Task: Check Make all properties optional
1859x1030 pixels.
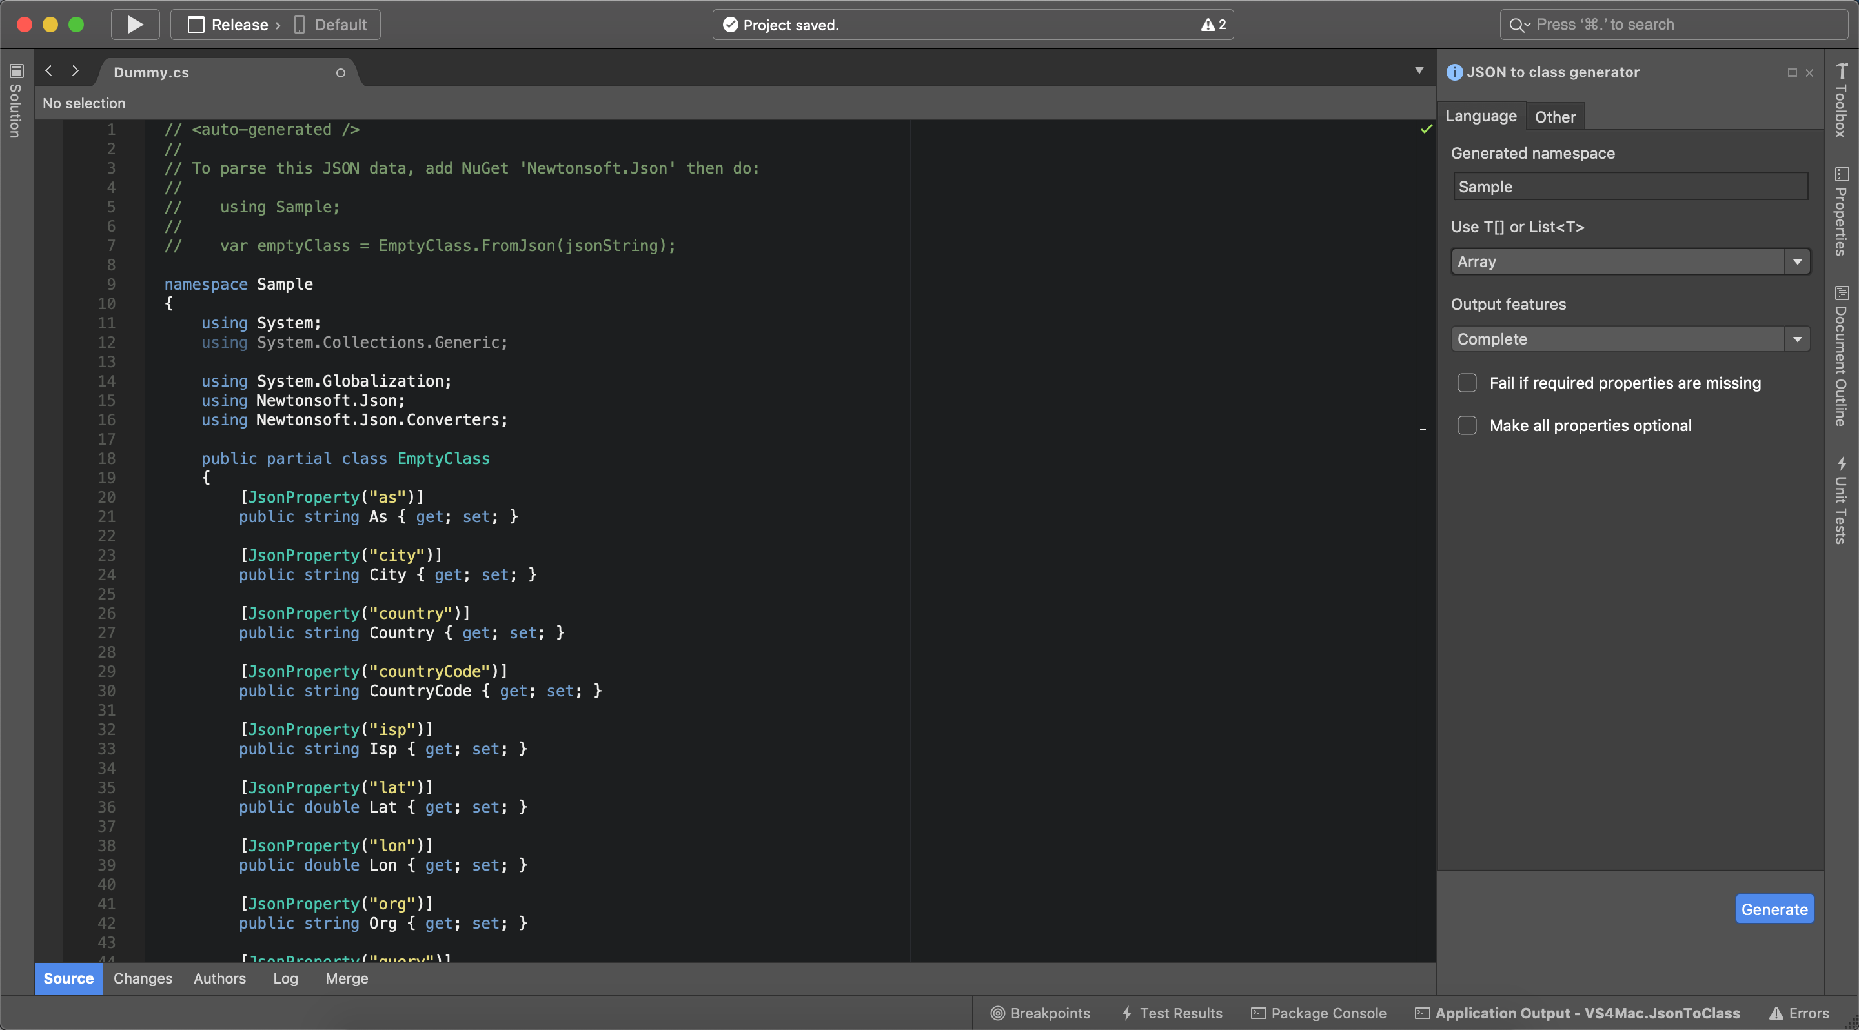Action: point(1467,425)
